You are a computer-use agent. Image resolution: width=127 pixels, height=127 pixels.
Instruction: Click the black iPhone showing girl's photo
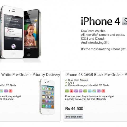[32, 34]
